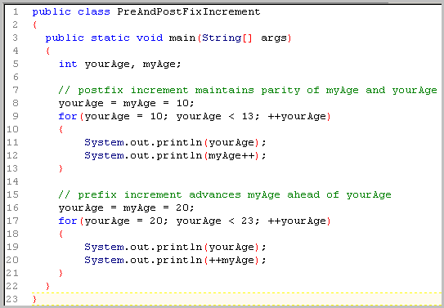Click the closing brace on line 13

tap(61, 169)
